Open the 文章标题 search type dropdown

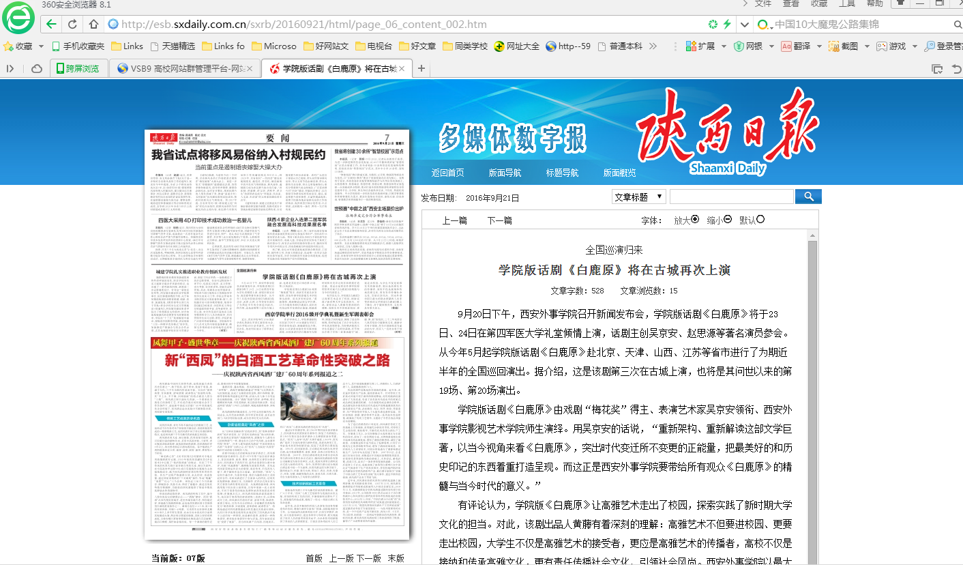[639, 197]
